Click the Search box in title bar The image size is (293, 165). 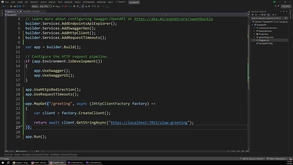click(121, 2)
